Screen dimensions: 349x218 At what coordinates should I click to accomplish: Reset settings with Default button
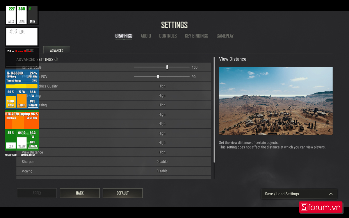(x=123, y=193)
